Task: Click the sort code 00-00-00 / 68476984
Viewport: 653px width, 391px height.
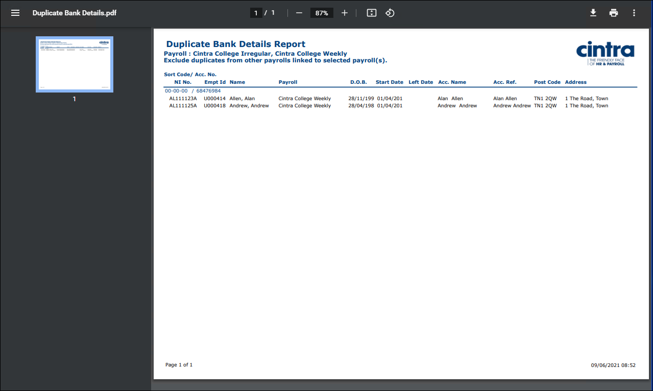Action: (193, 90)
